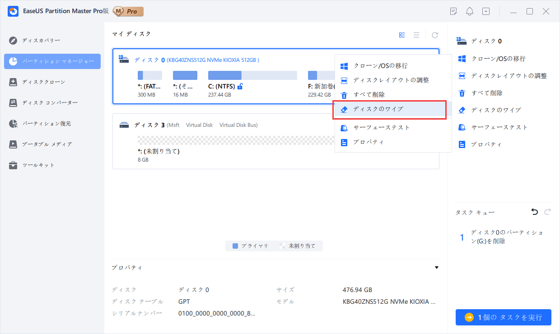
Task: Toggle the block view of disks
Action: point(401,34)
